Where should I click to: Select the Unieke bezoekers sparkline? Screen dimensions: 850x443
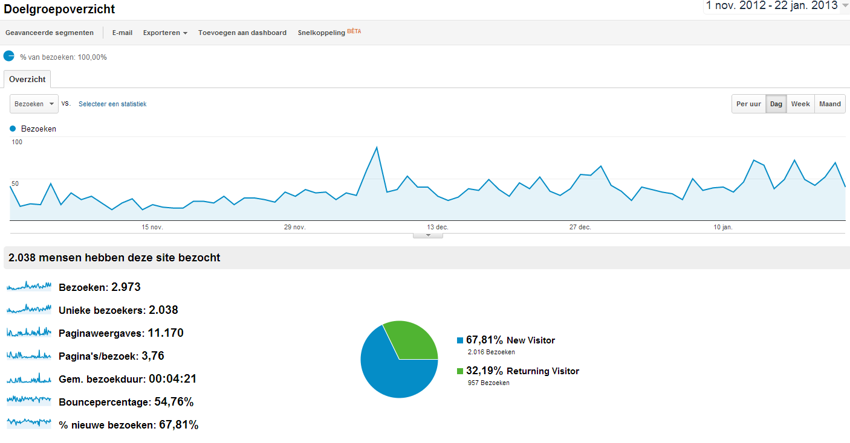29,310
